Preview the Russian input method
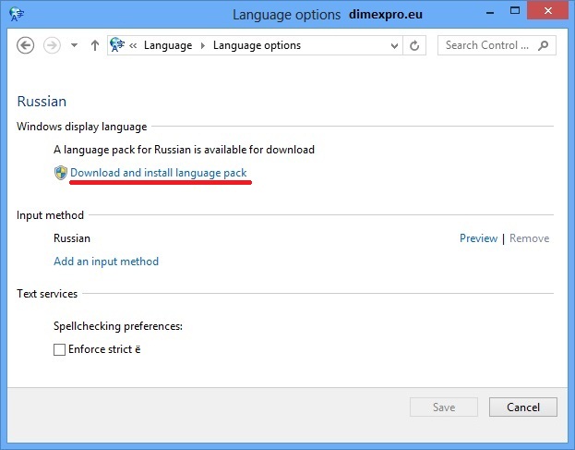Screen dimensions: 575x450 [479, 238]
